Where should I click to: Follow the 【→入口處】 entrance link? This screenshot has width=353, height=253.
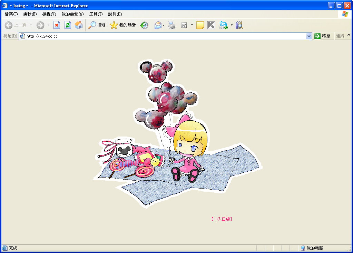(x=222, y=219)
